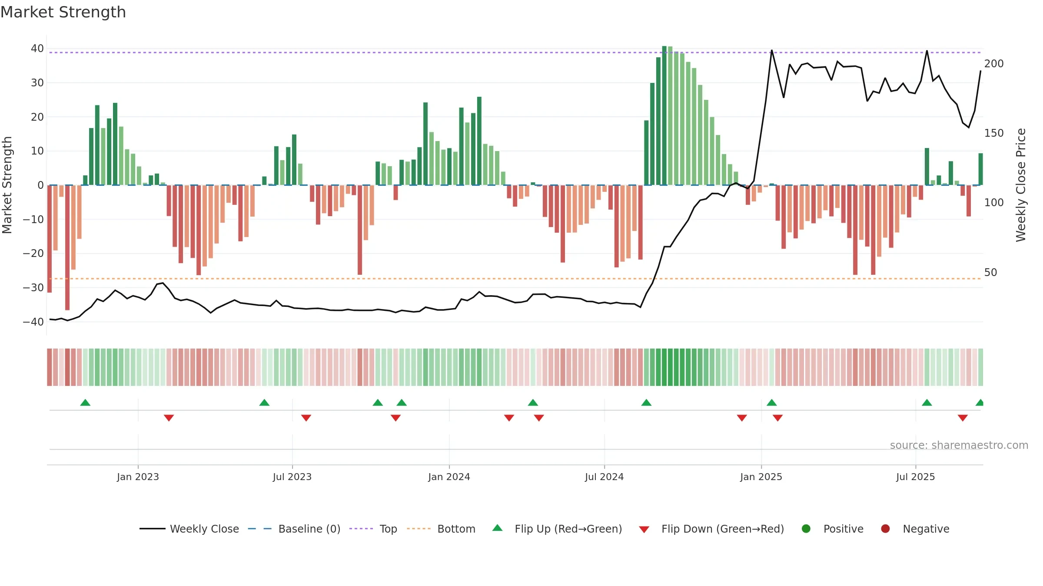Image resolution: width=1043 pixels, height=586 pixels.
Task: Click the source: sharemaestro.com text
Action: click(x=959, y=445)
